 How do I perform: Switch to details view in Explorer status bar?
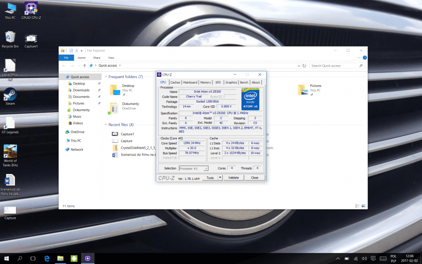(357, 206)
